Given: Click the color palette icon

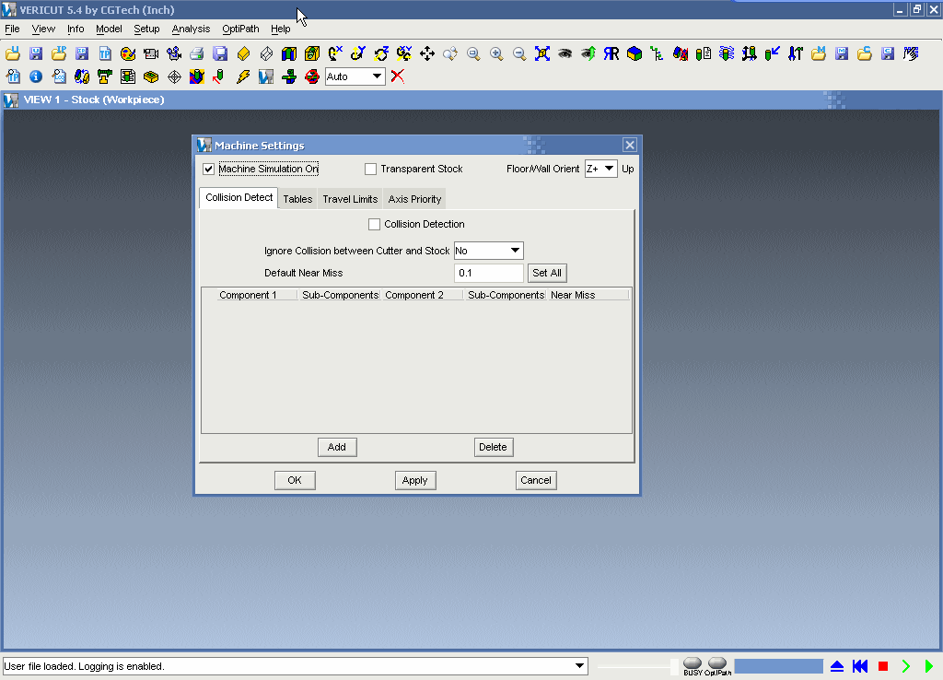Looking at the screenshot, I should [128, 53].
